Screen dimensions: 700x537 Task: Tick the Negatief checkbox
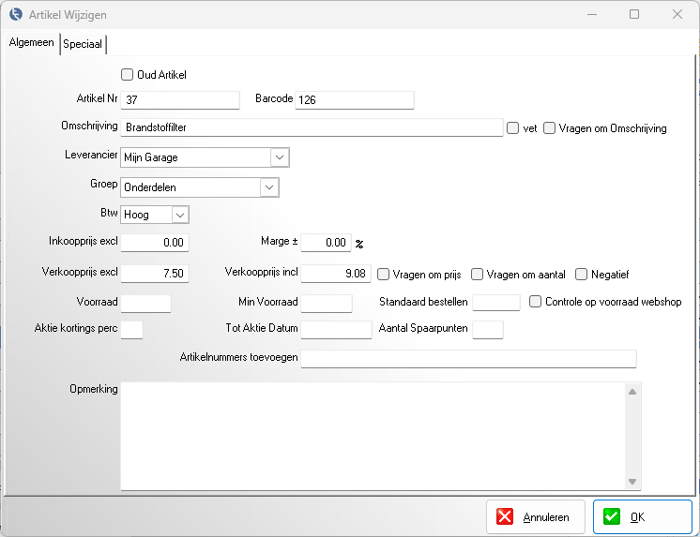582,274
